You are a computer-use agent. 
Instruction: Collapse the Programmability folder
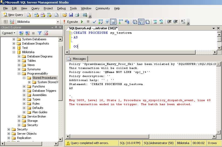tap(19, 74)
